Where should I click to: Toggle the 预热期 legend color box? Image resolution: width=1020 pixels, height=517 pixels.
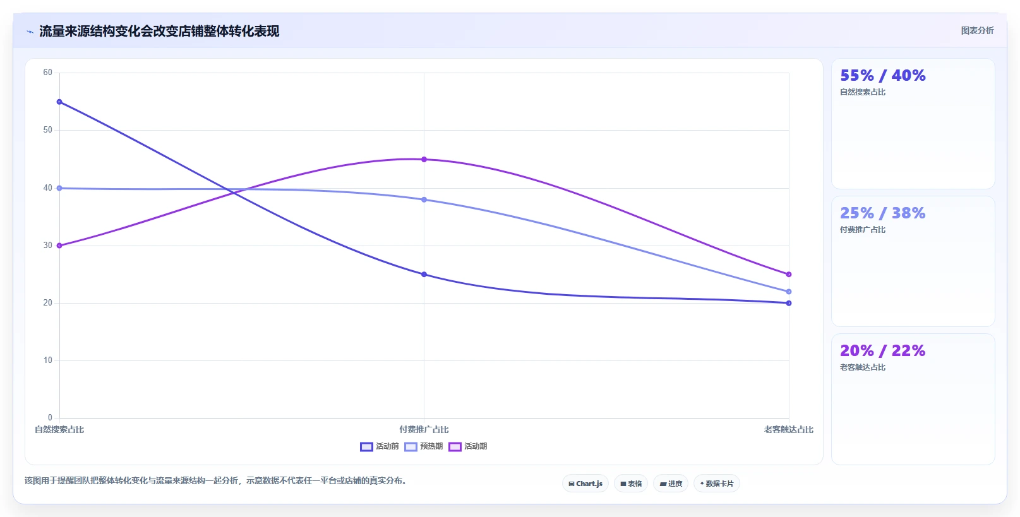tap(411, 446)
